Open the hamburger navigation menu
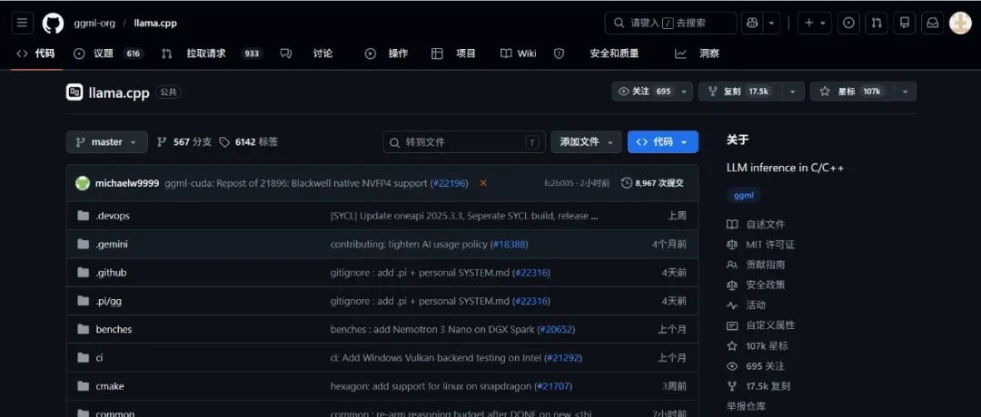 coord(22,23)
